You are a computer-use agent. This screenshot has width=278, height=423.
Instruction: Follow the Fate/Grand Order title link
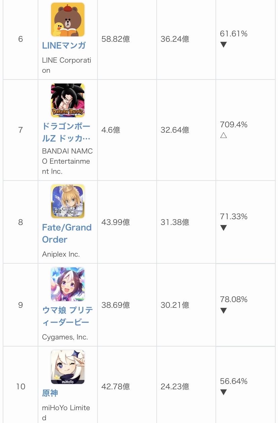(x=67, y=233)
